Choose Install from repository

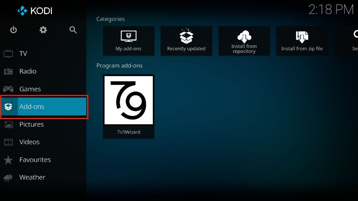(244, 41)
